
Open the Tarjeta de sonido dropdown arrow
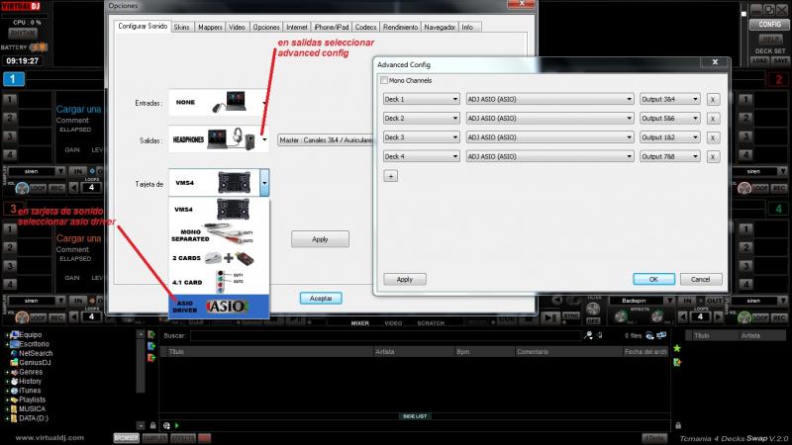coord(264,183)
